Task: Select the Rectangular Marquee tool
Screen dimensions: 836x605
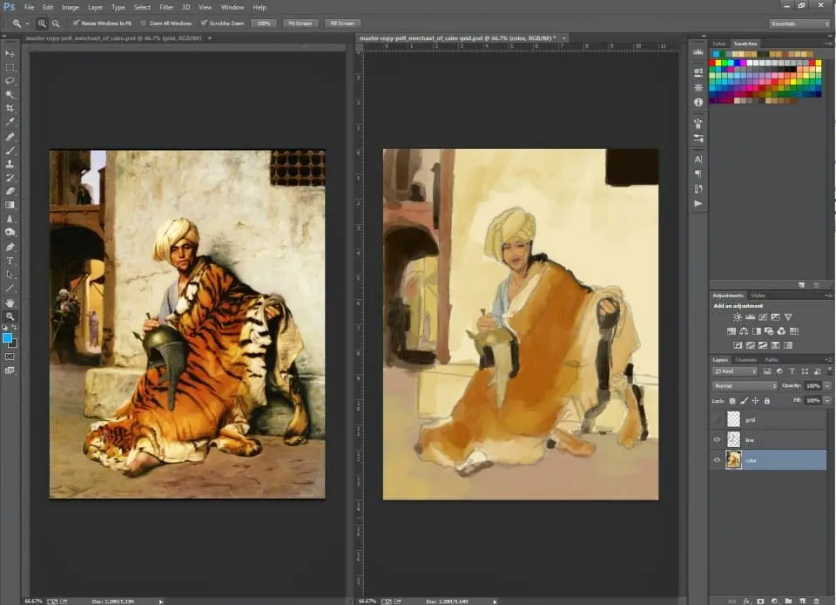Action: (x=10, y=67)
